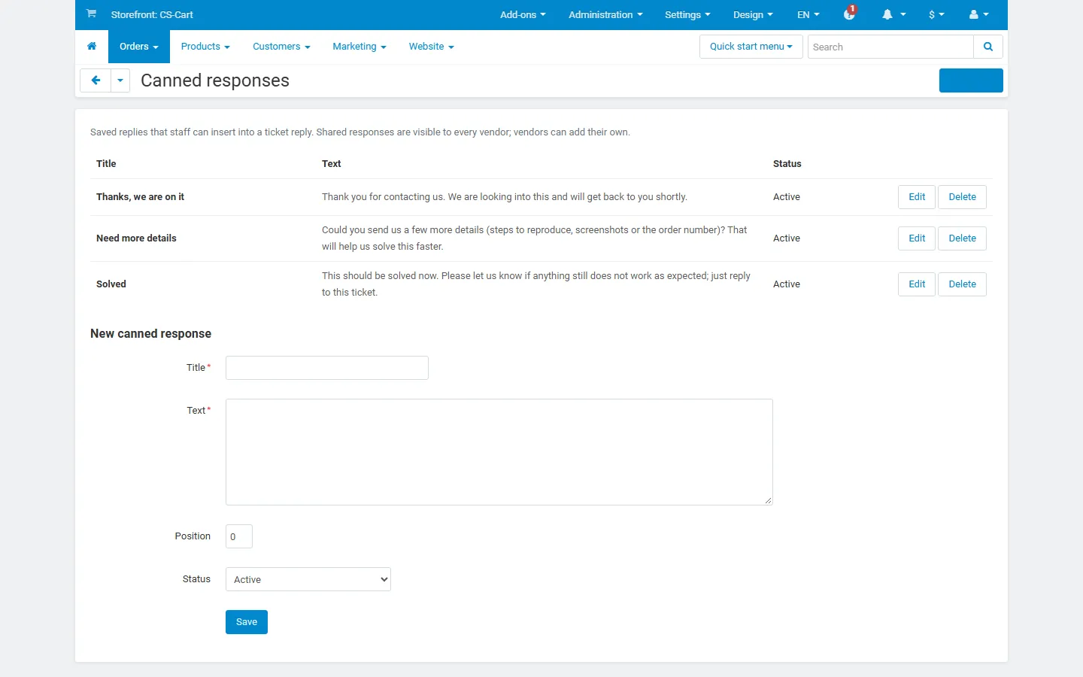Open the Administration menu

pos(605,15)
